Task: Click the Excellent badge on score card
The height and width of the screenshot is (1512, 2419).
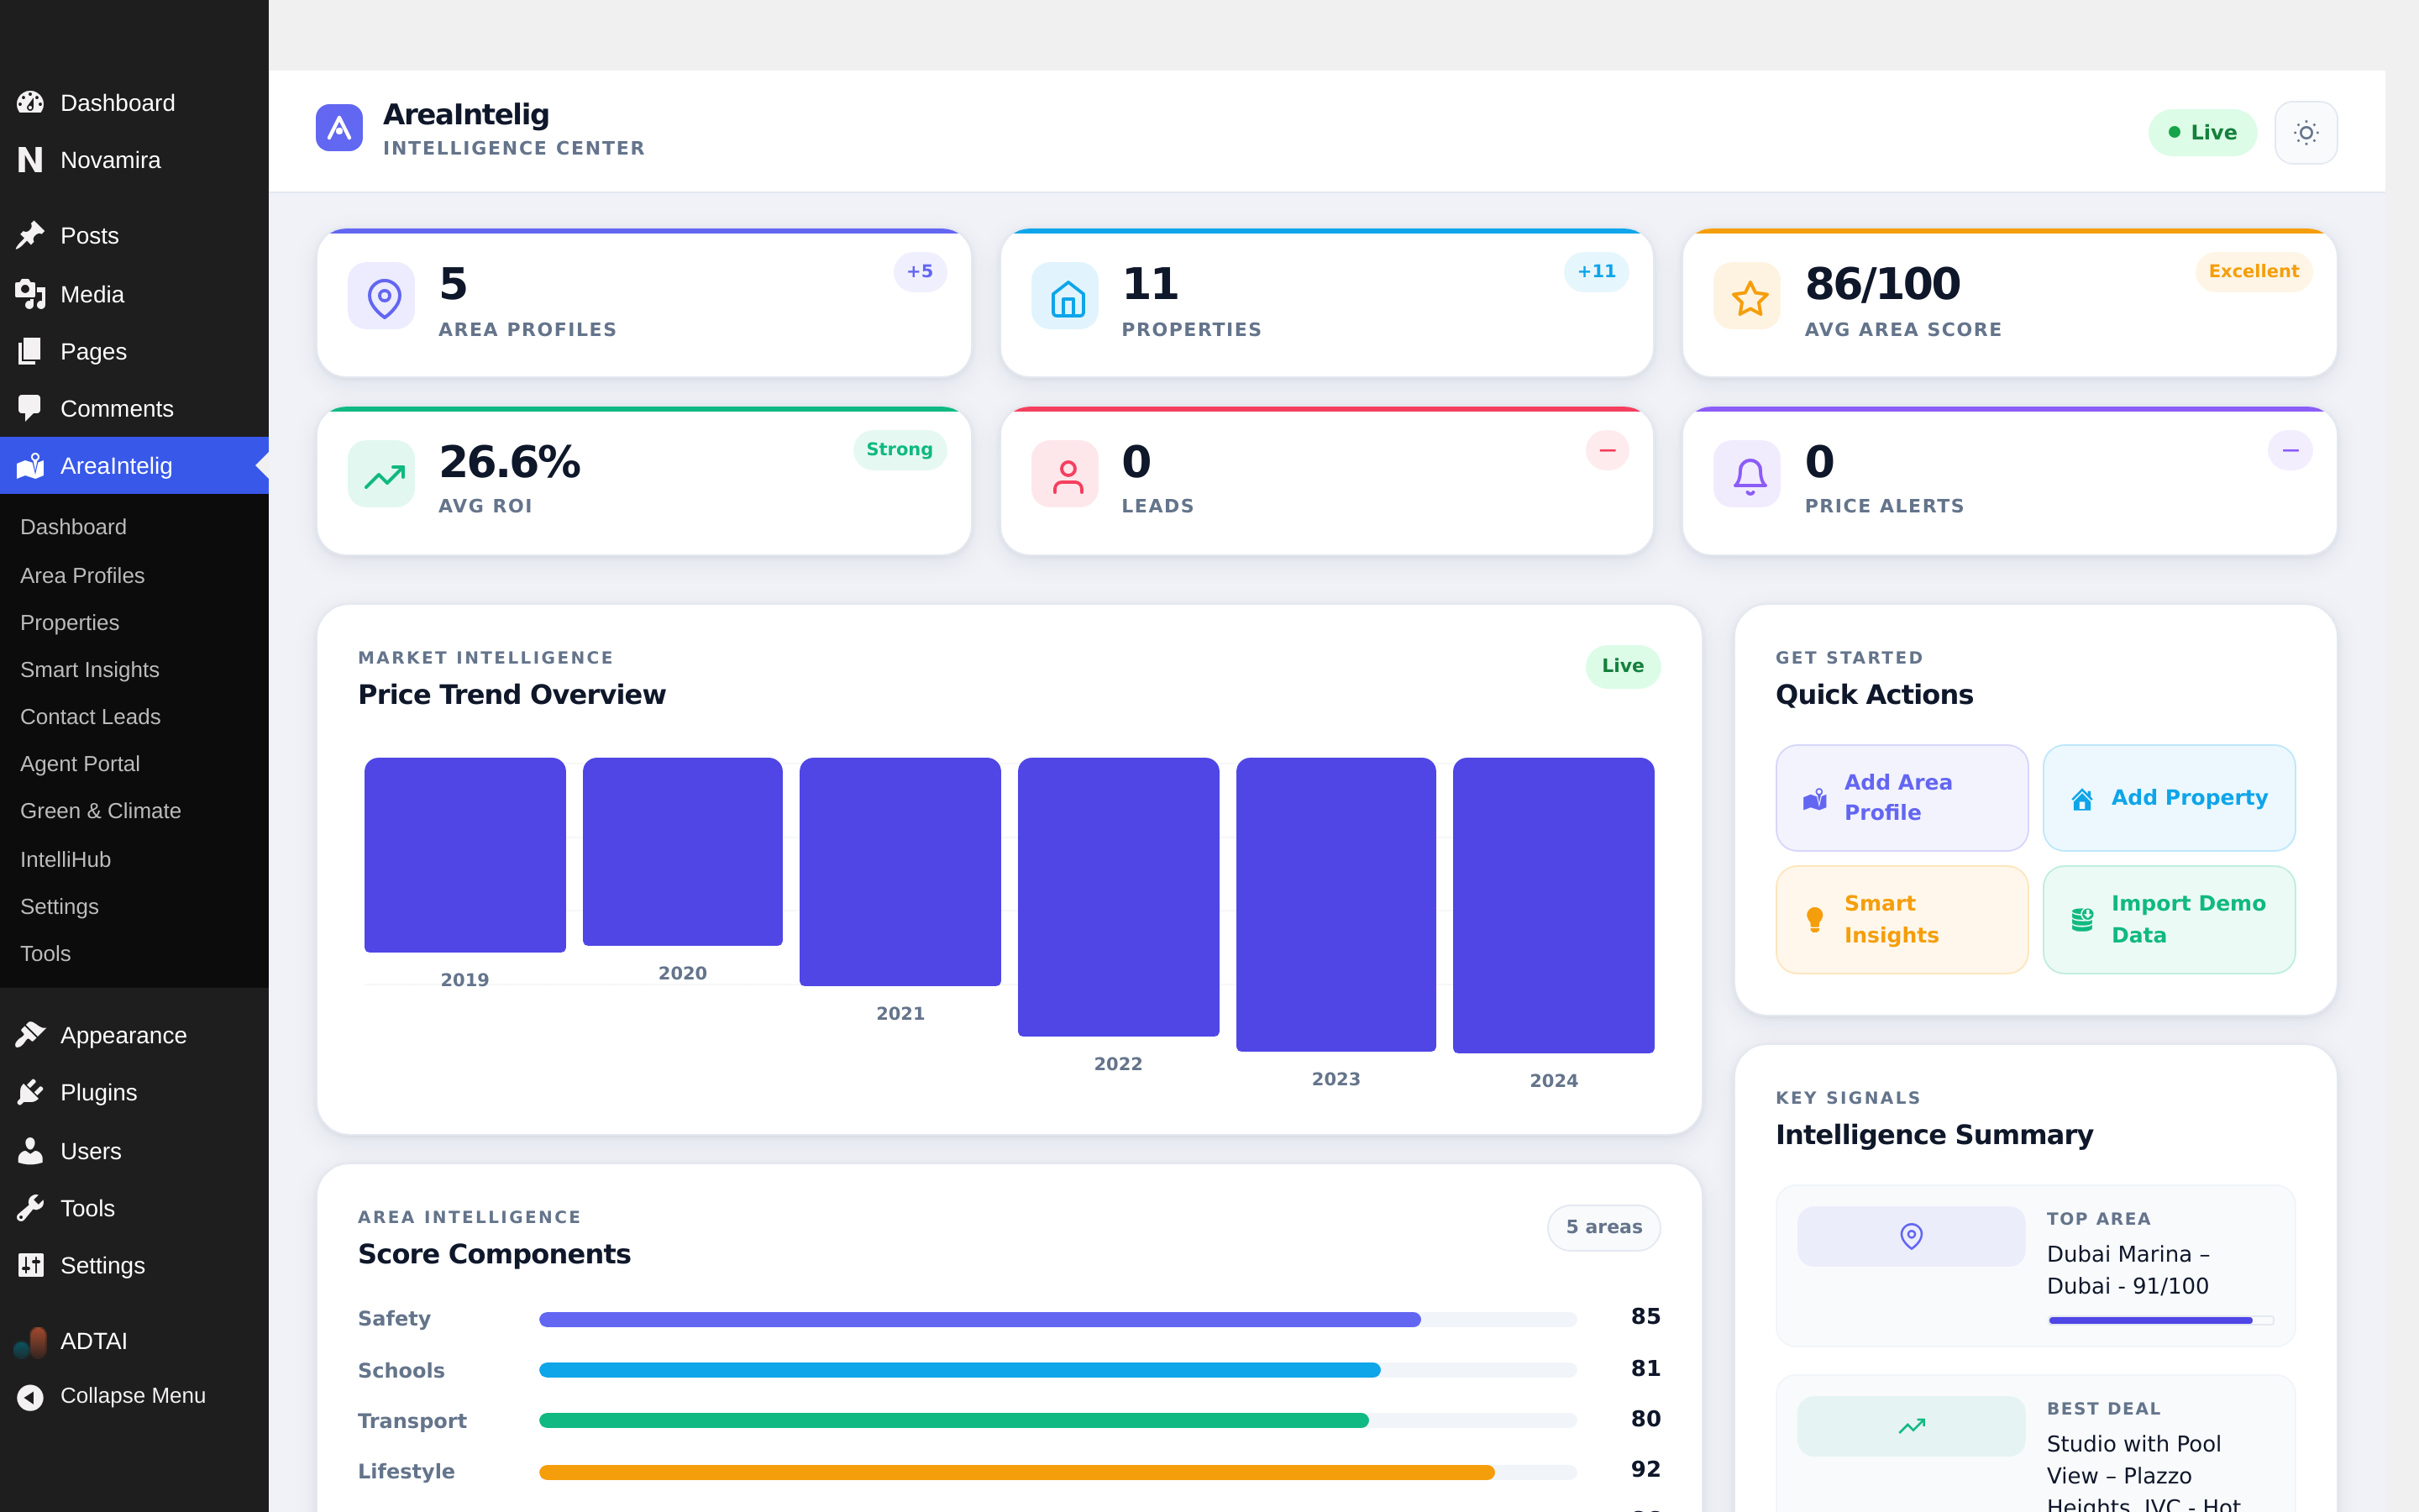Action: tap(2253, 271)
